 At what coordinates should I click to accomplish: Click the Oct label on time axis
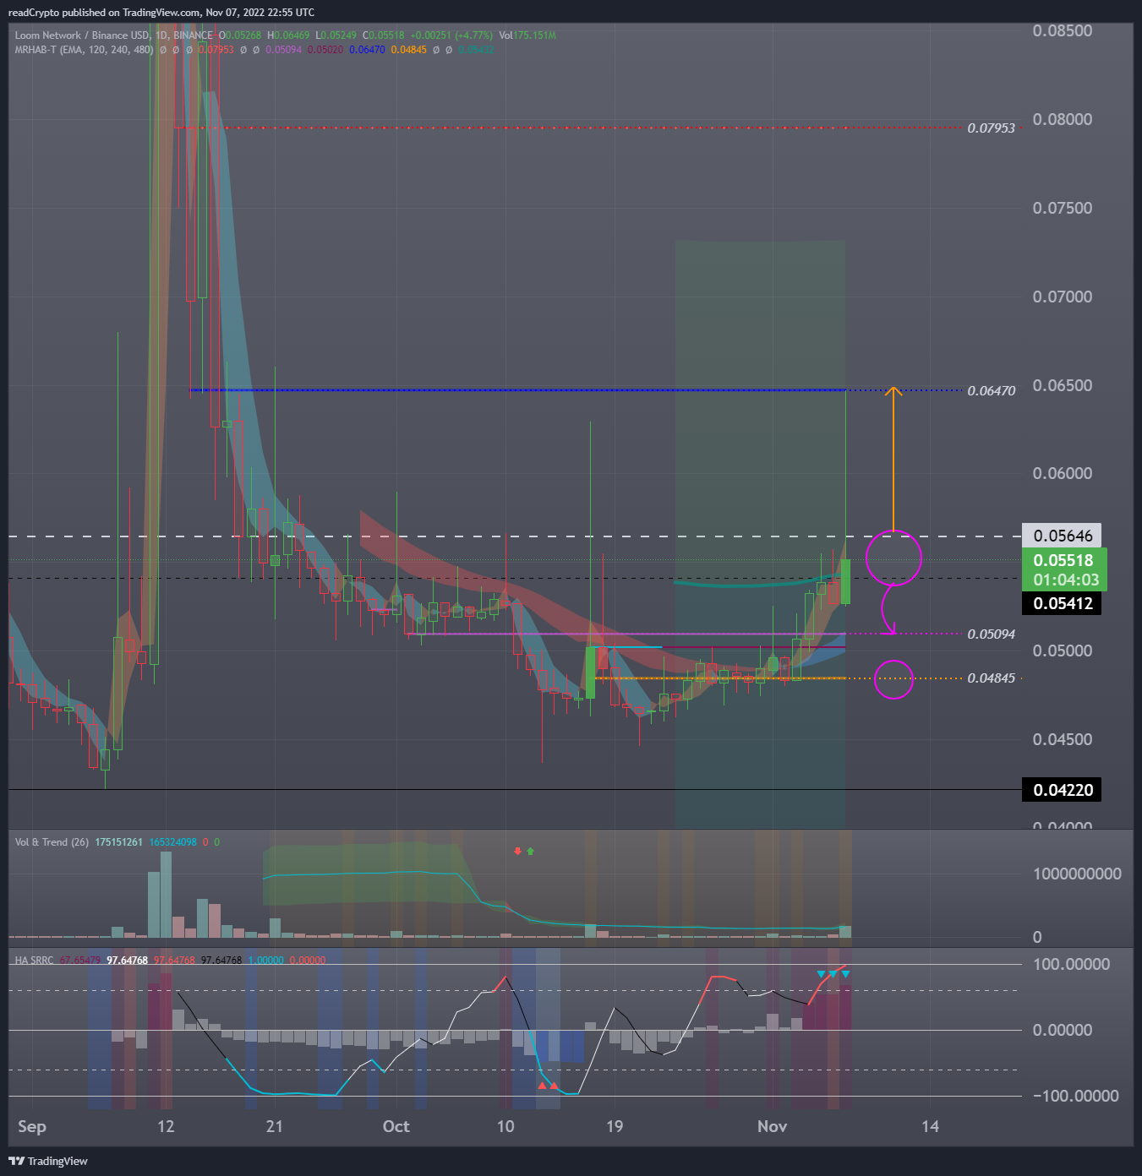(396, 1126)
